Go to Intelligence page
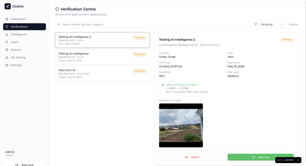The height and width of the screenshot is (166, 306). [24, 34]
